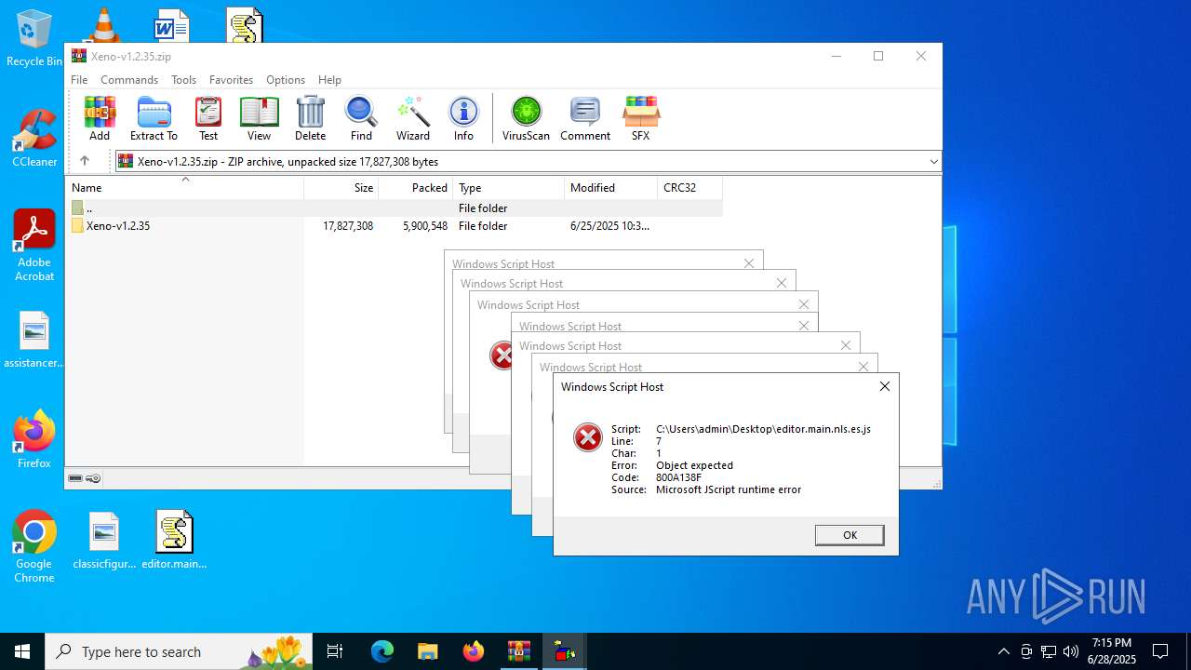Viewport: 1191px width, 670px height.
Task: Show hidden system tray icons
Action: [x=1003, y=651]
